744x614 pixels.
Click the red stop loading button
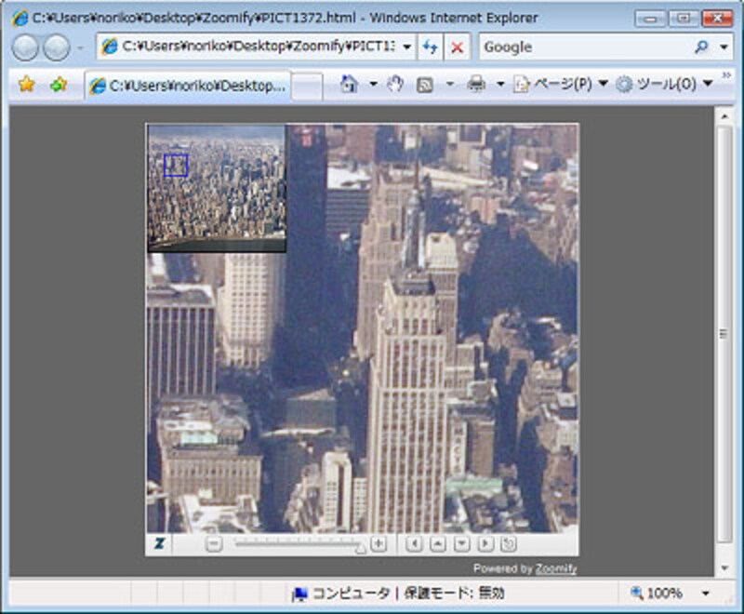pos(457,47)
